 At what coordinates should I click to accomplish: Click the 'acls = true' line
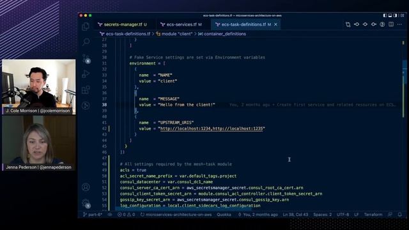133,170
